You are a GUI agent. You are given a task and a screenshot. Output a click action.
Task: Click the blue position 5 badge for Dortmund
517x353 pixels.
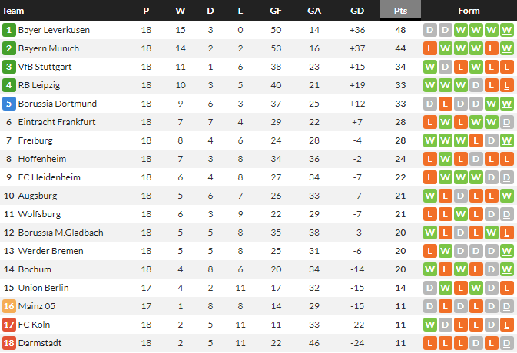coord(9,104)
